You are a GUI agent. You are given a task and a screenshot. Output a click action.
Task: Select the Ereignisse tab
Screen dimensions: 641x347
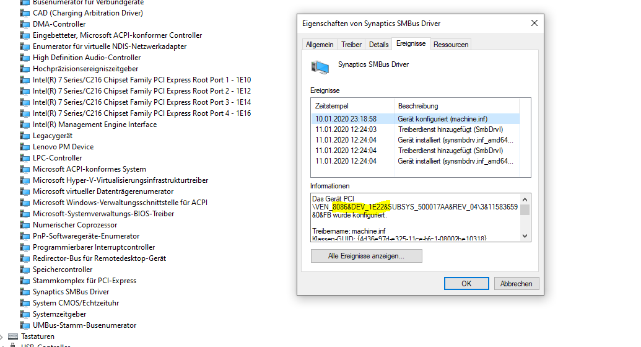(411, 44)
